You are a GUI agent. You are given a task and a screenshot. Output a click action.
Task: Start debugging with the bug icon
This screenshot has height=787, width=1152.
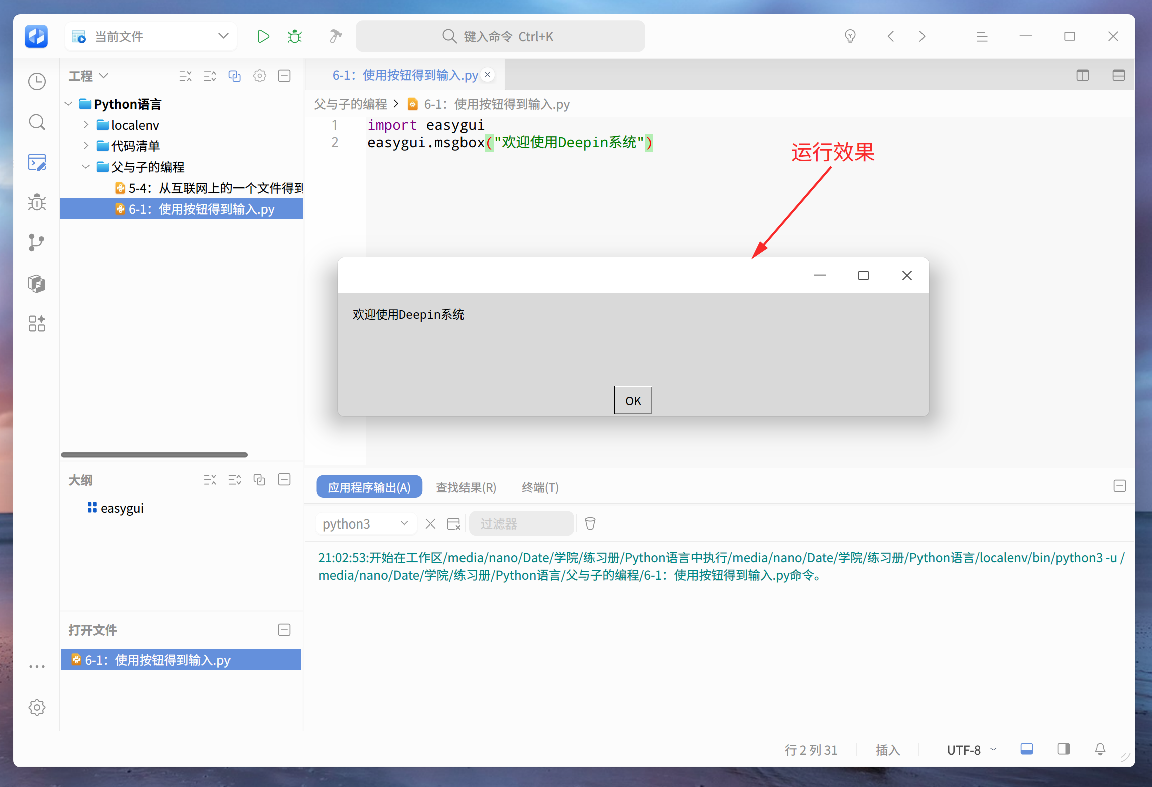[x=295, y=36]
